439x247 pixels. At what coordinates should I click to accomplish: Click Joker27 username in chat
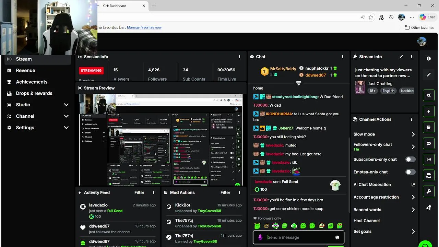286,128
